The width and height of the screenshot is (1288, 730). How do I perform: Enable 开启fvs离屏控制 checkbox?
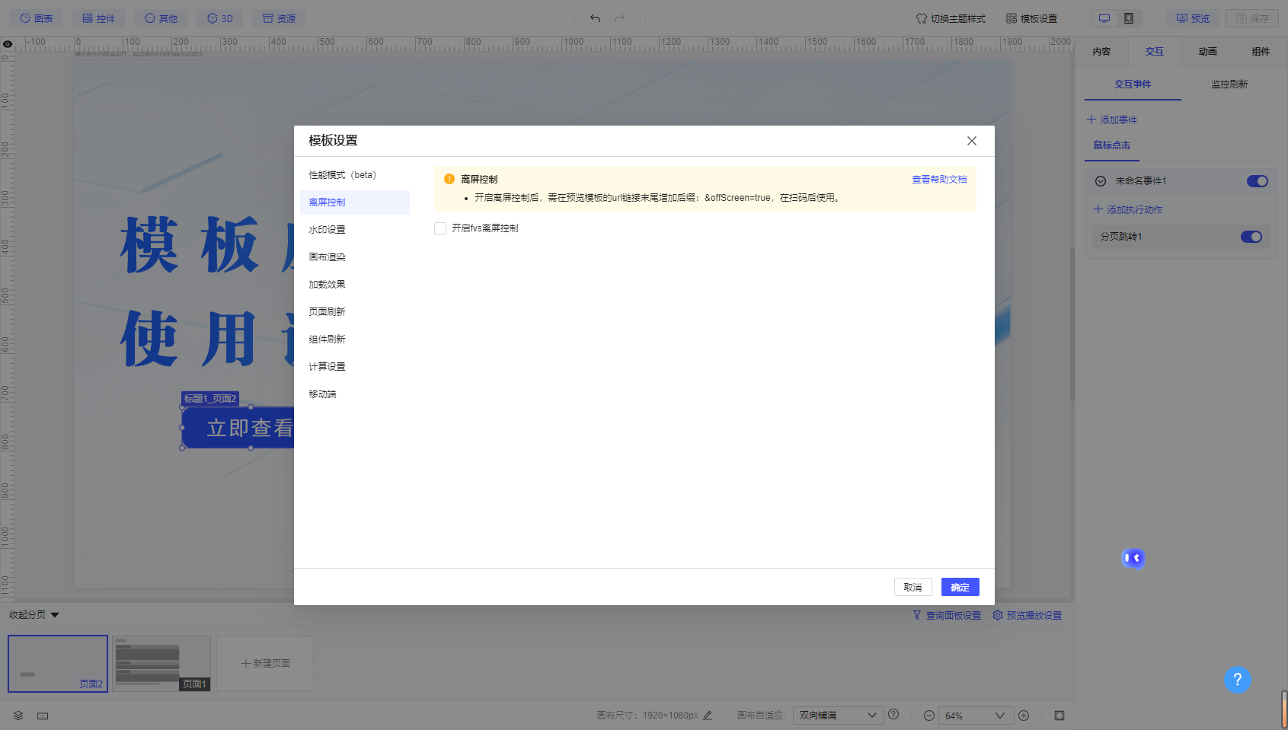point(440,228)
